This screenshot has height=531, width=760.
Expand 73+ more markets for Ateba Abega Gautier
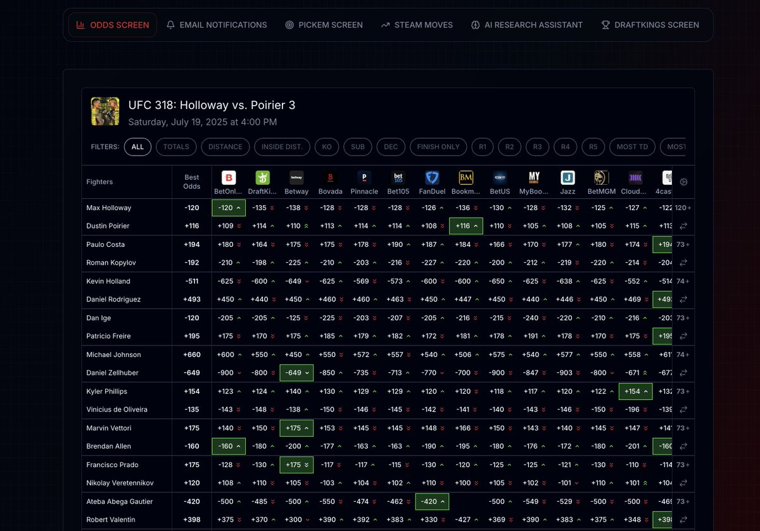[x=683, y=501]
